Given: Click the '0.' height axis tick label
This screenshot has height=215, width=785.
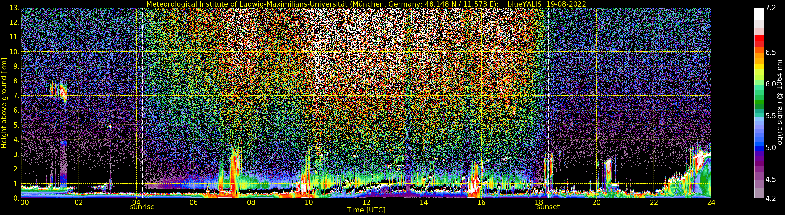Looking at the screenshot, I should click(16, 198).
